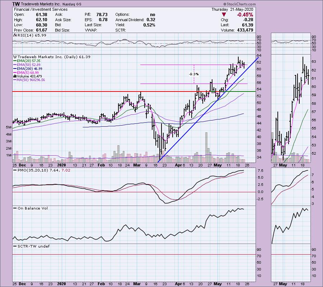Click the EPS value 0.78
The width and height of the screenshot is (323, 287).
[x=103, y=20]
